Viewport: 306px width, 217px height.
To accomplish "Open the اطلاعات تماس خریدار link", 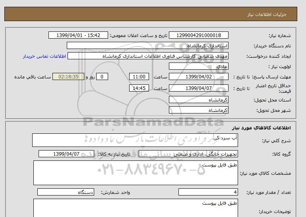I will [x=44, y=56].
